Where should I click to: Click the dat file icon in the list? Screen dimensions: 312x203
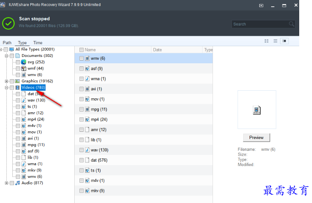tap(87, 160)
